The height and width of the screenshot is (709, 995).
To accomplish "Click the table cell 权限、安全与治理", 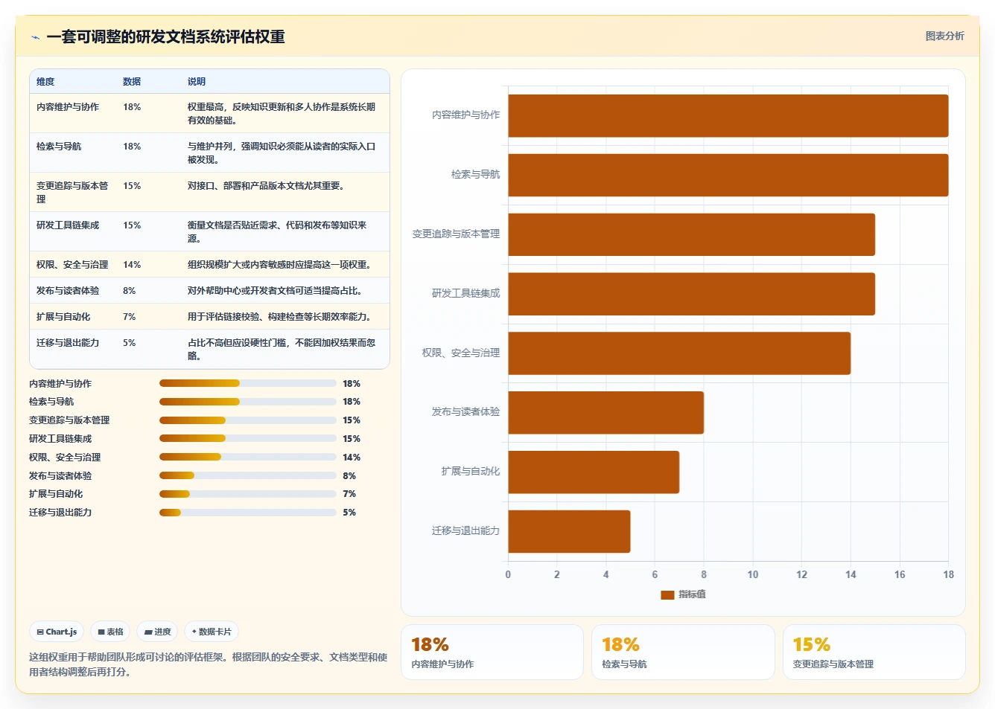I will pos(72,265).
